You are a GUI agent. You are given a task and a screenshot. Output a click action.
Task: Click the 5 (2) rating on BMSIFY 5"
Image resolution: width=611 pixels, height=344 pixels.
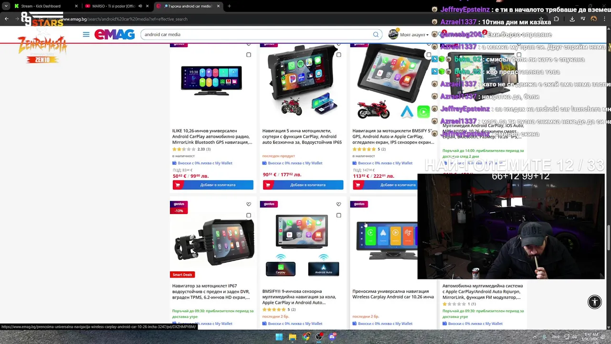[x=369, y=149]
